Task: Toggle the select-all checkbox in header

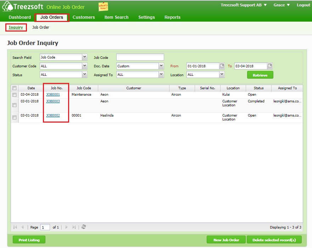Action: [x=14, y=88]
